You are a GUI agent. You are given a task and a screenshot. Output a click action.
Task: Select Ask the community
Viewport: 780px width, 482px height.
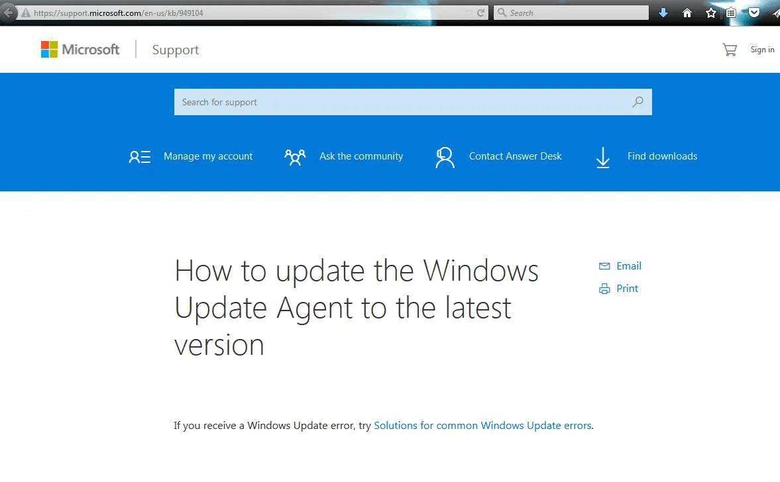tap(344, 156)
